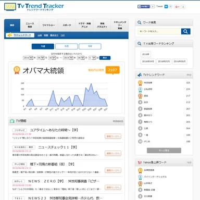
Task: Click program page button for 橋下×羽鳥の新番組
Action: pyautogui.click(x=113, y=170)
